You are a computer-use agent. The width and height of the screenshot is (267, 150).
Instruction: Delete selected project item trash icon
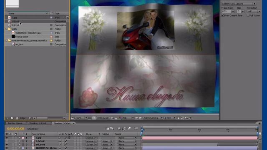coord(30,118)
